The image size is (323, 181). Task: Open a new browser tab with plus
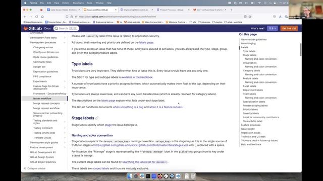click(x=231, y=10)
